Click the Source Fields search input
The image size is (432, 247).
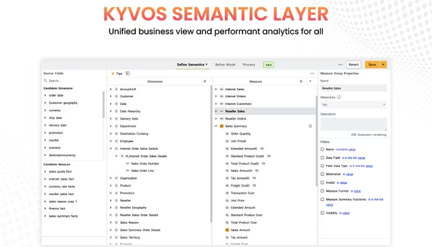click(73, 81)
